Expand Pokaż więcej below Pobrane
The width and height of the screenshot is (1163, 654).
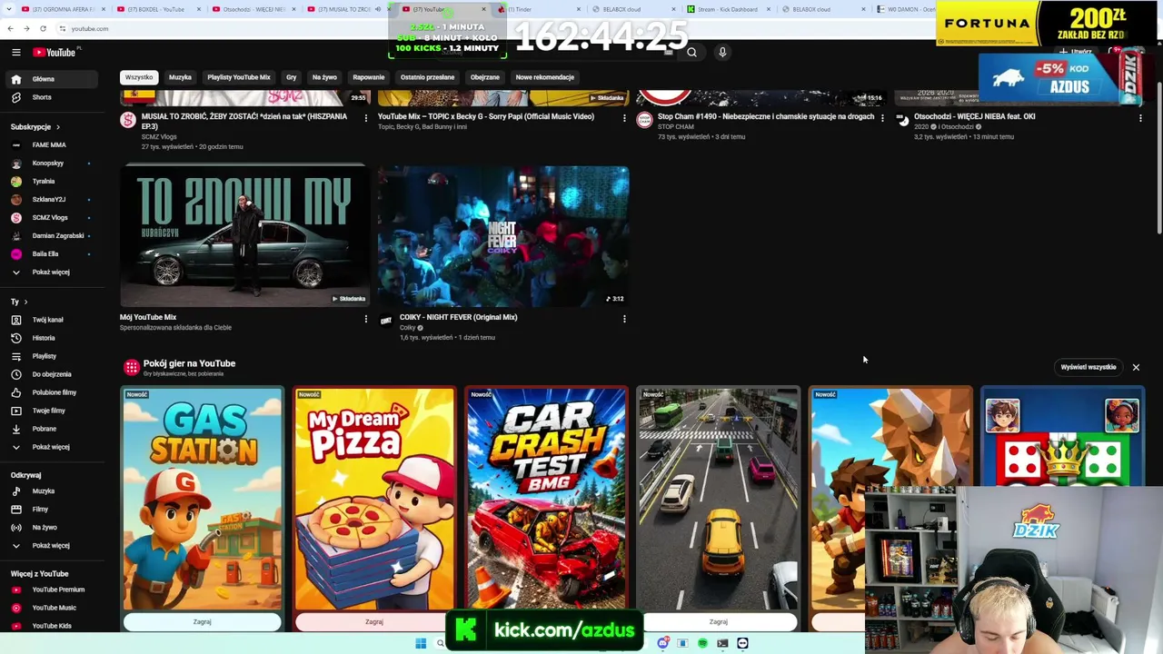click(x=50, y=447)
